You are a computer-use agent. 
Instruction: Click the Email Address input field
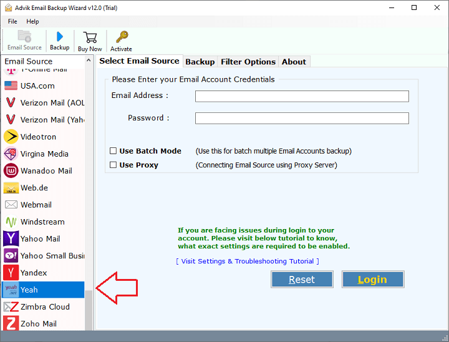coord(302,96)
